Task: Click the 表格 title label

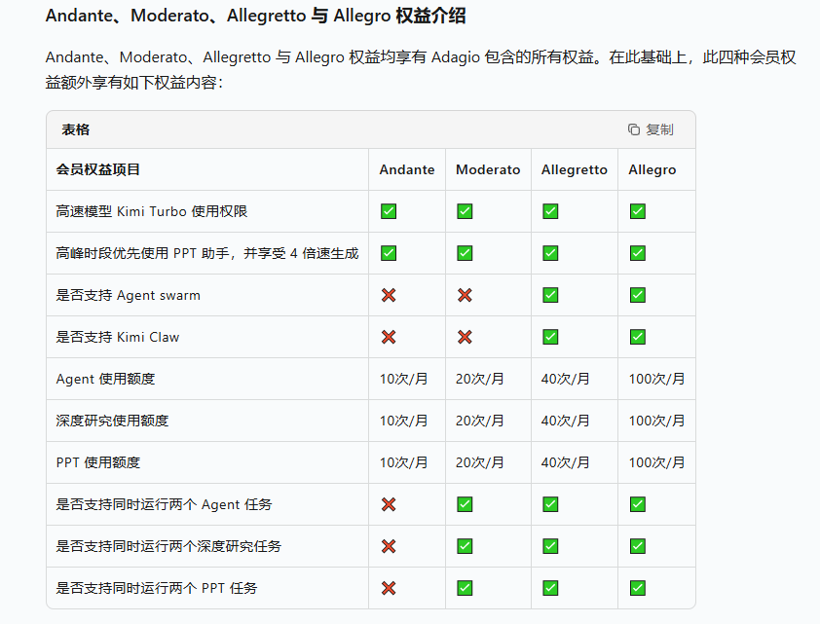Action: click(76, 129)
